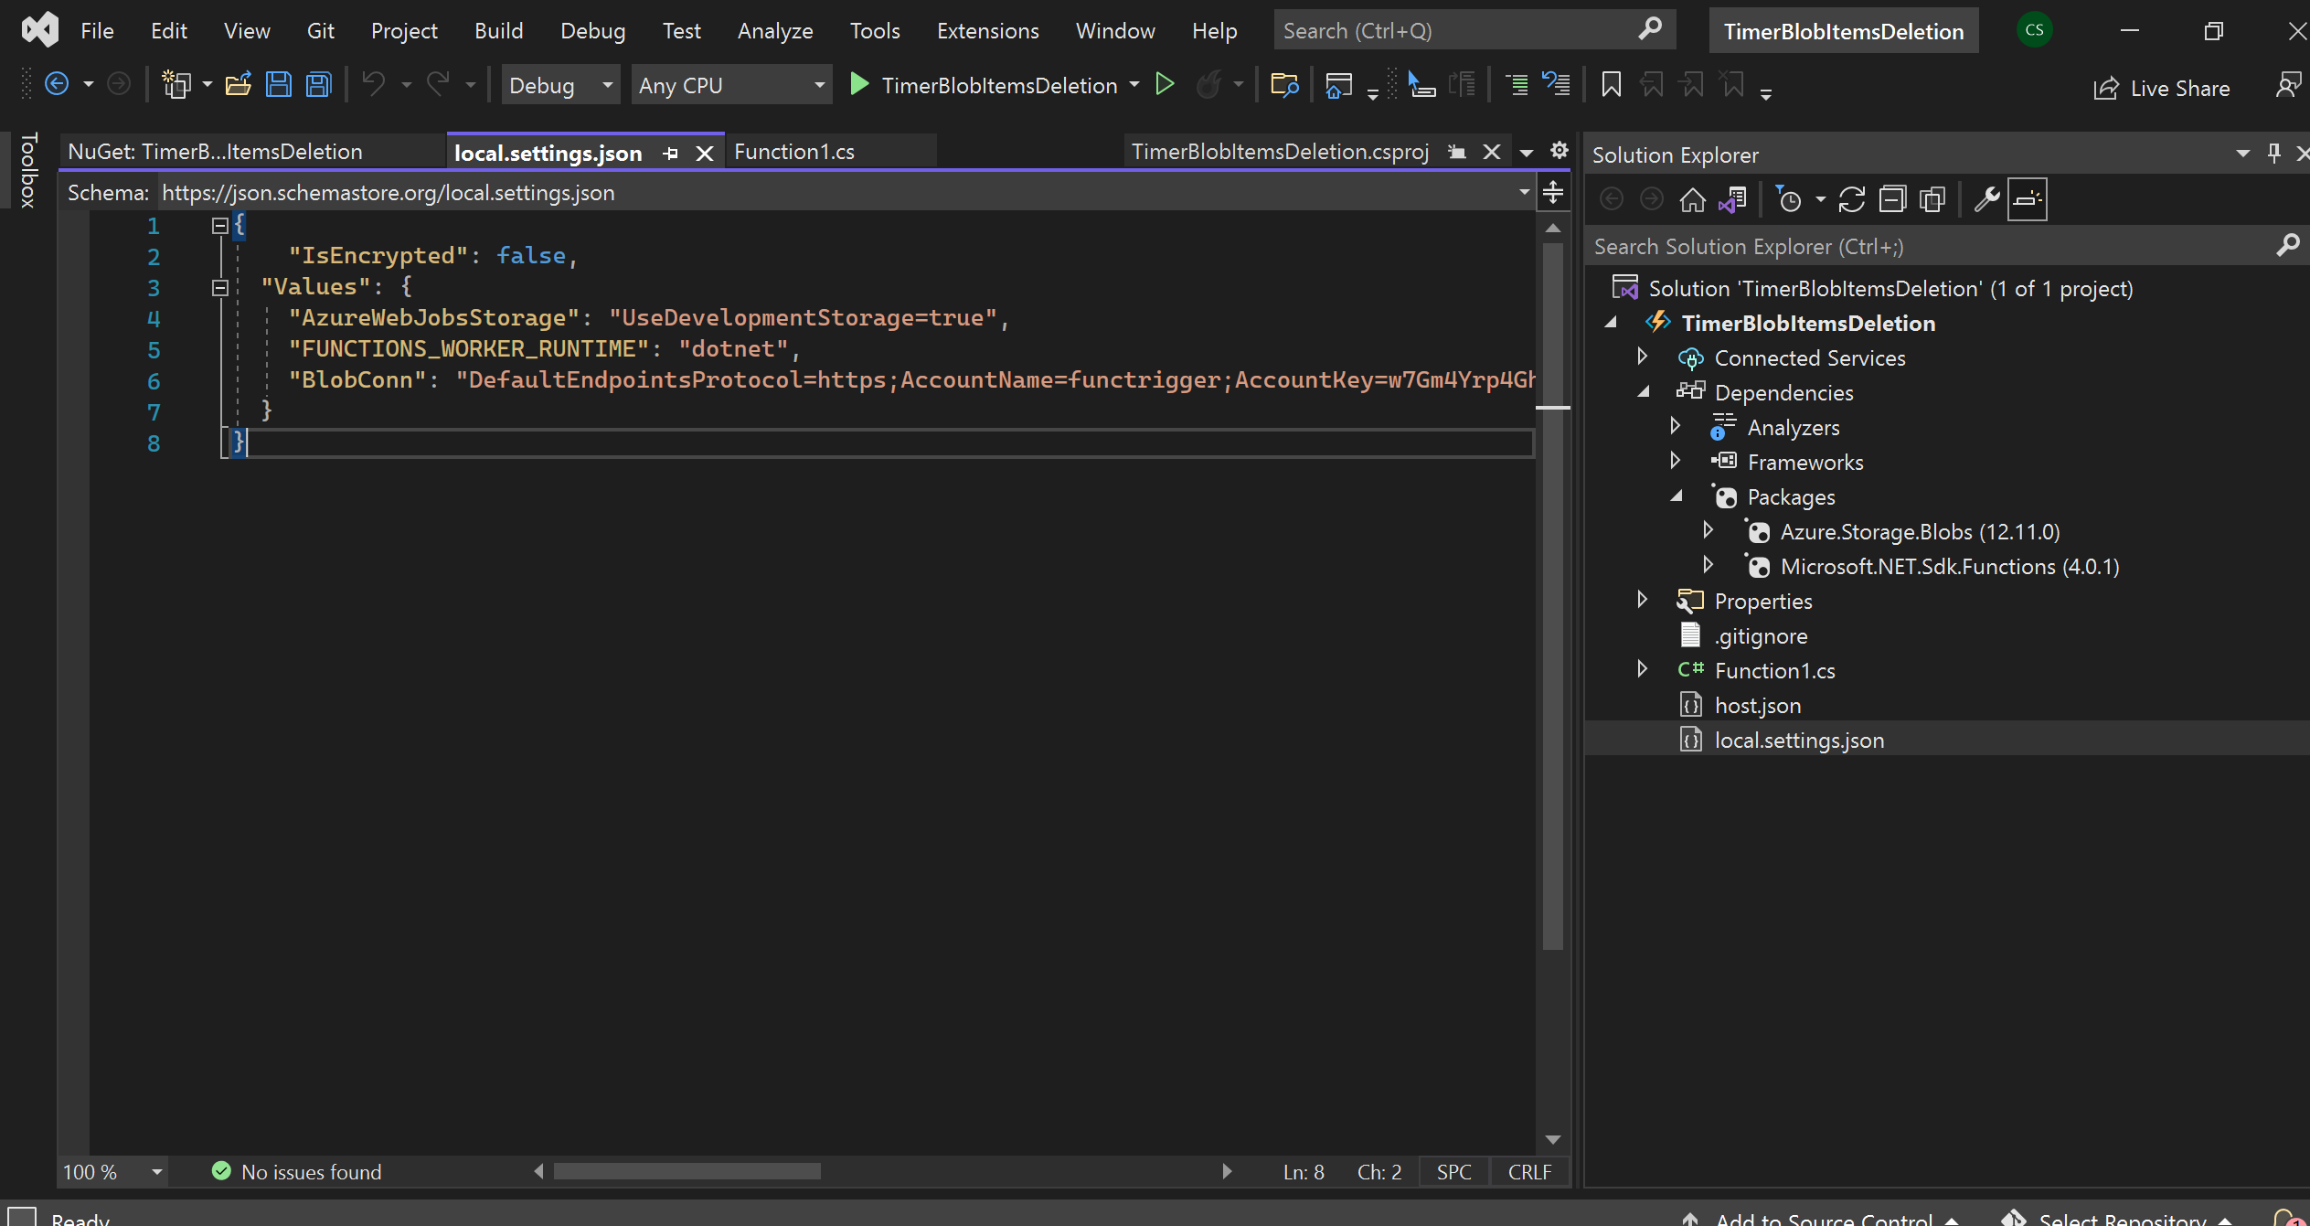Viewport: 2310px width, 1226px height.
Task: Open the startup project dropdown arrow
Action: [x=1134, y=85]
